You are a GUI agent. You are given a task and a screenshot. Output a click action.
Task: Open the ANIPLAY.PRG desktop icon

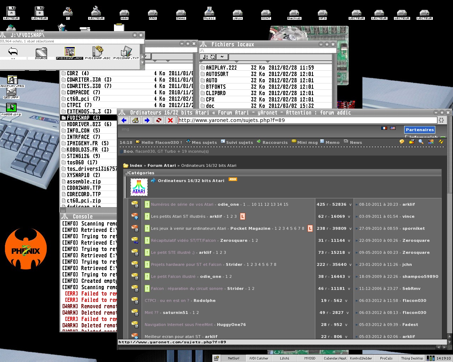(x=12, y=81)
